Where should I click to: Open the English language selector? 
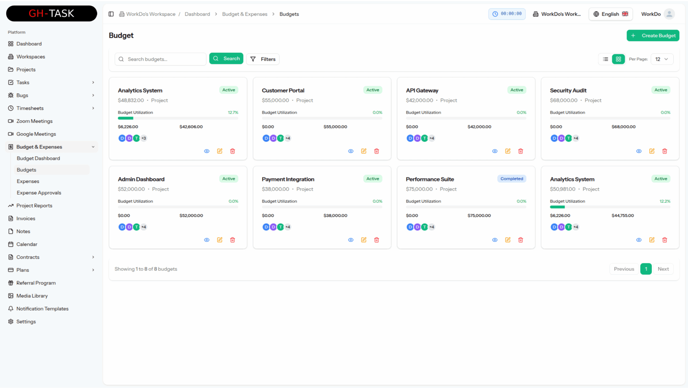611,14
